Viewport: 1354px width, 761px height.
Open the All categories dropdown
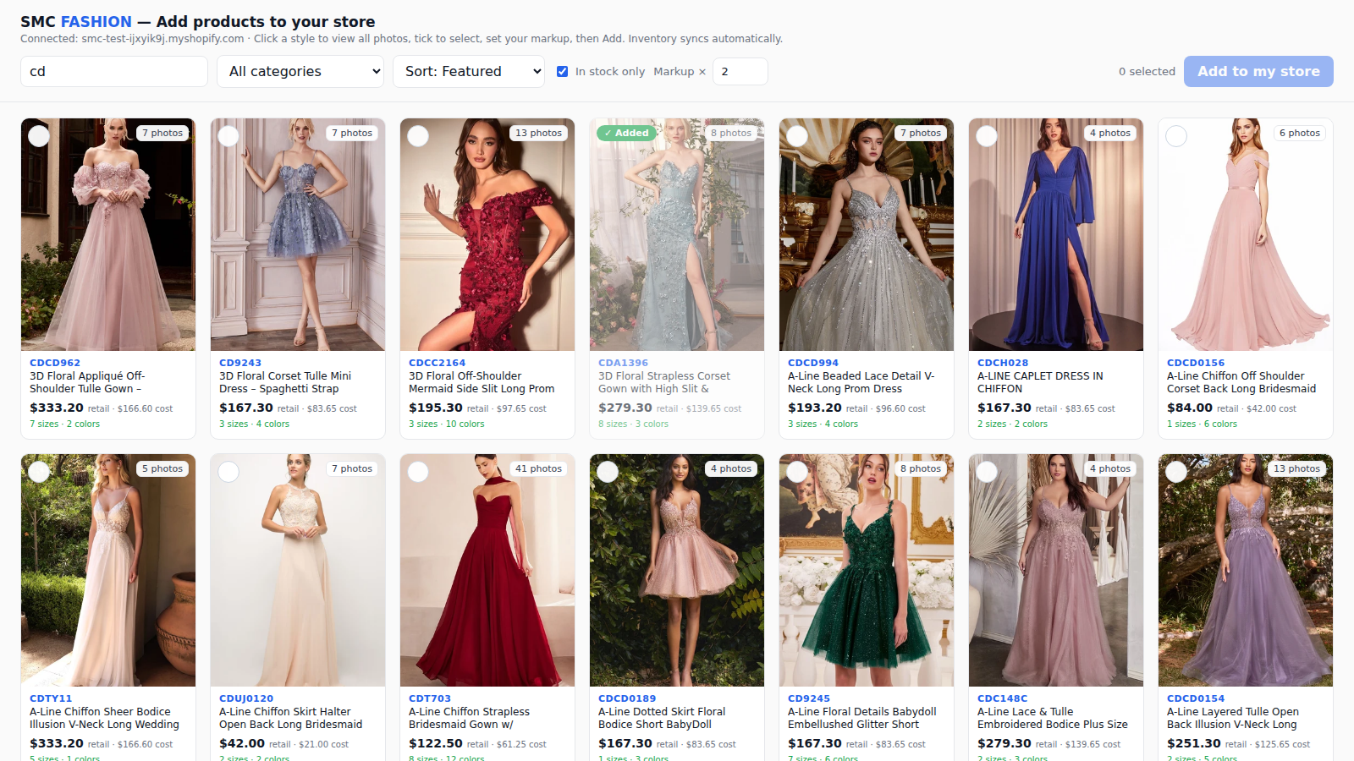click(300, 71)
